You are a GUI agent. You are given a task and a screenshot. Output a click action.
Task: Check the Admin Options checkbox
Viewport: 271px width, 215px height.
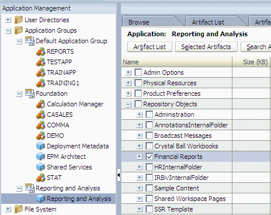(138, 72)
